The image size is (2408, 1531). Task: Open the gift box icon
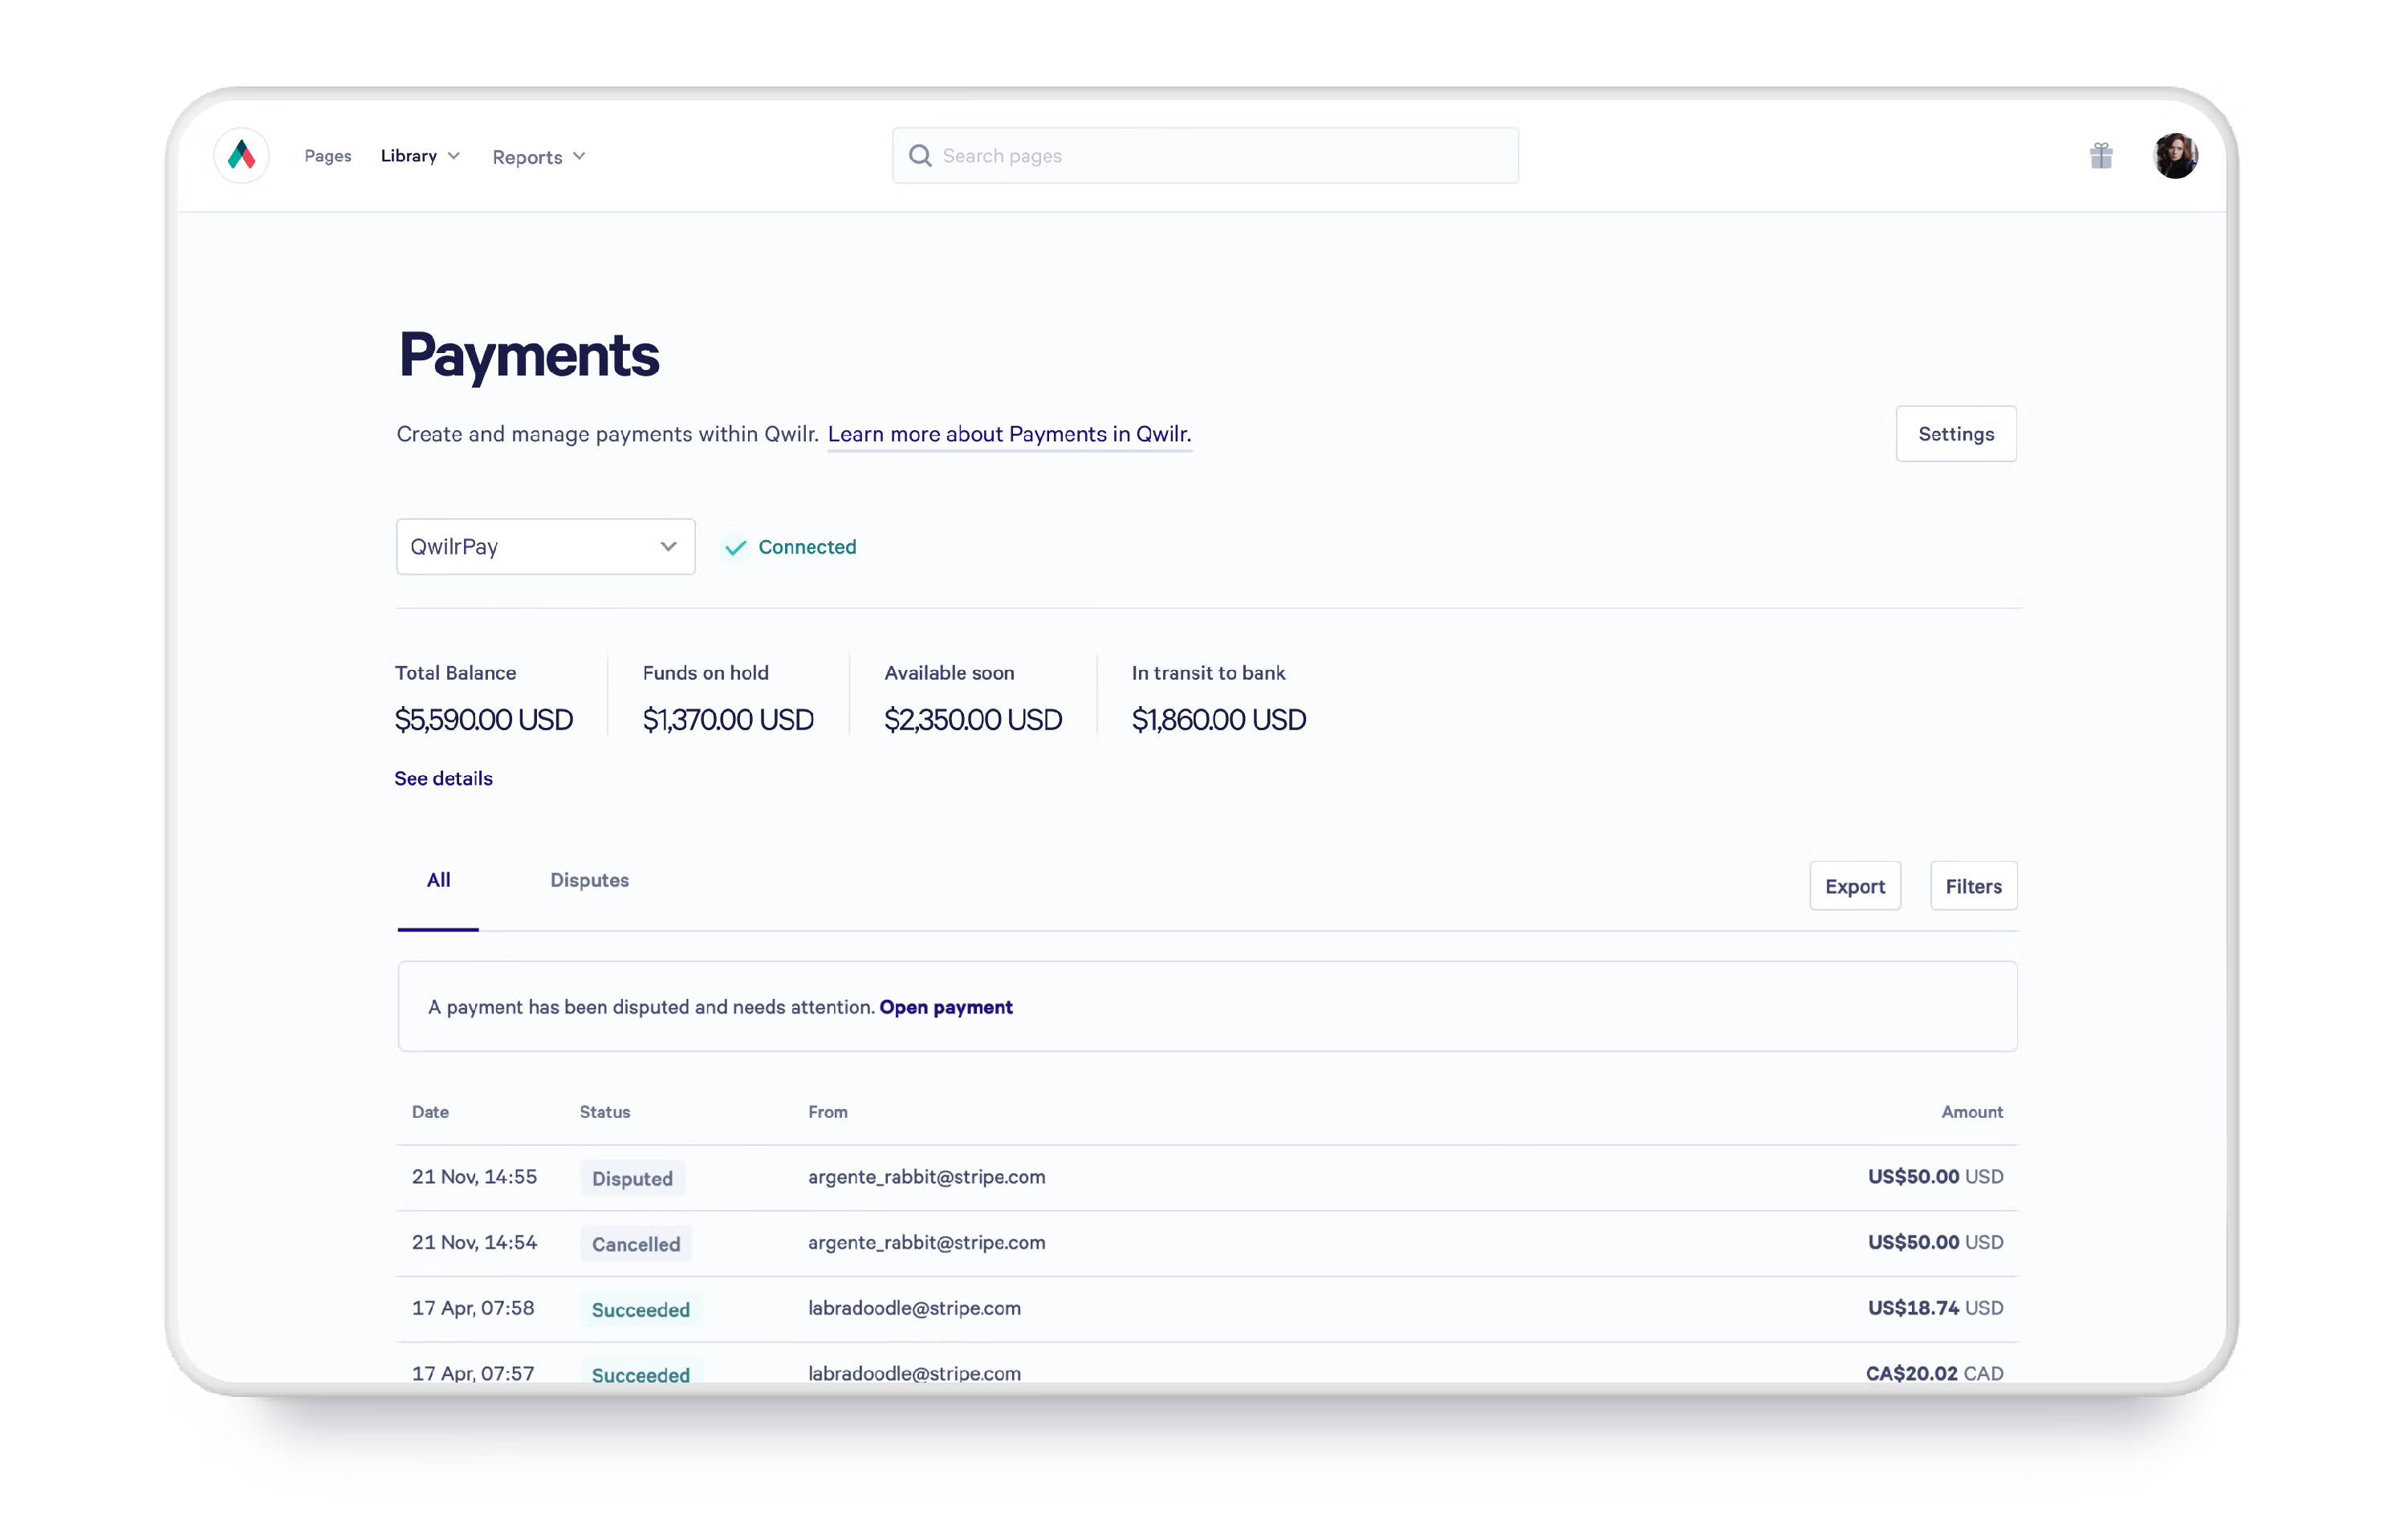pos(2101,155)
